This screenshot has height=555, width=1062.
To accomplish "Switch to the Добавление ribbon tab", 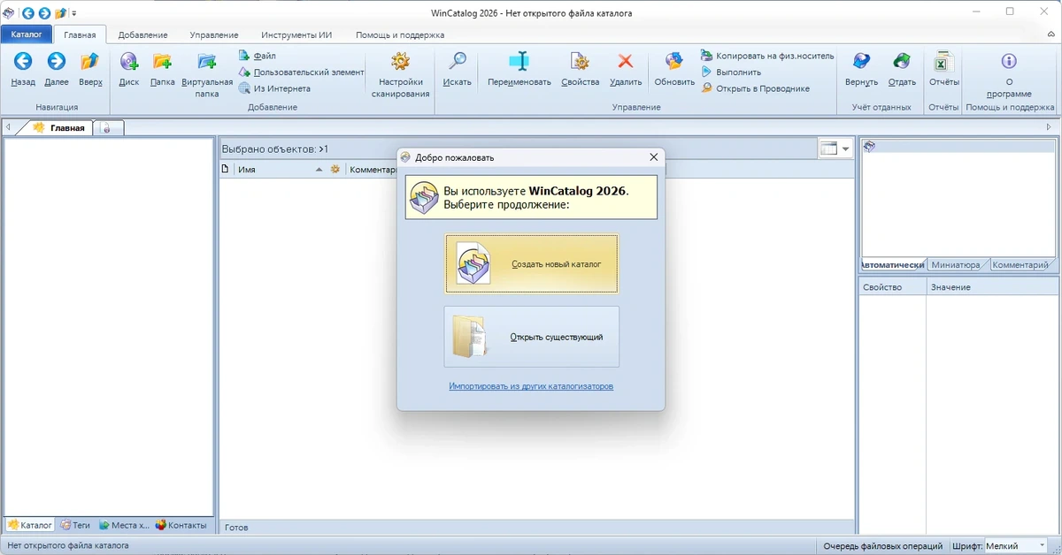I will coord(142,34).
